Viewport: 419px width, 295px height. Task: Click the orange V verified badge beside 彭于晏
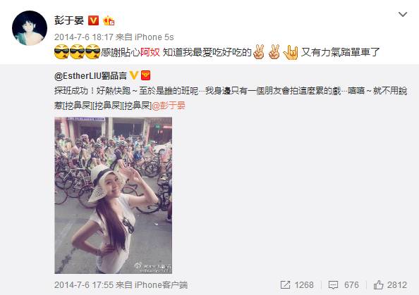pyautogui.click(x=94, y=20)
